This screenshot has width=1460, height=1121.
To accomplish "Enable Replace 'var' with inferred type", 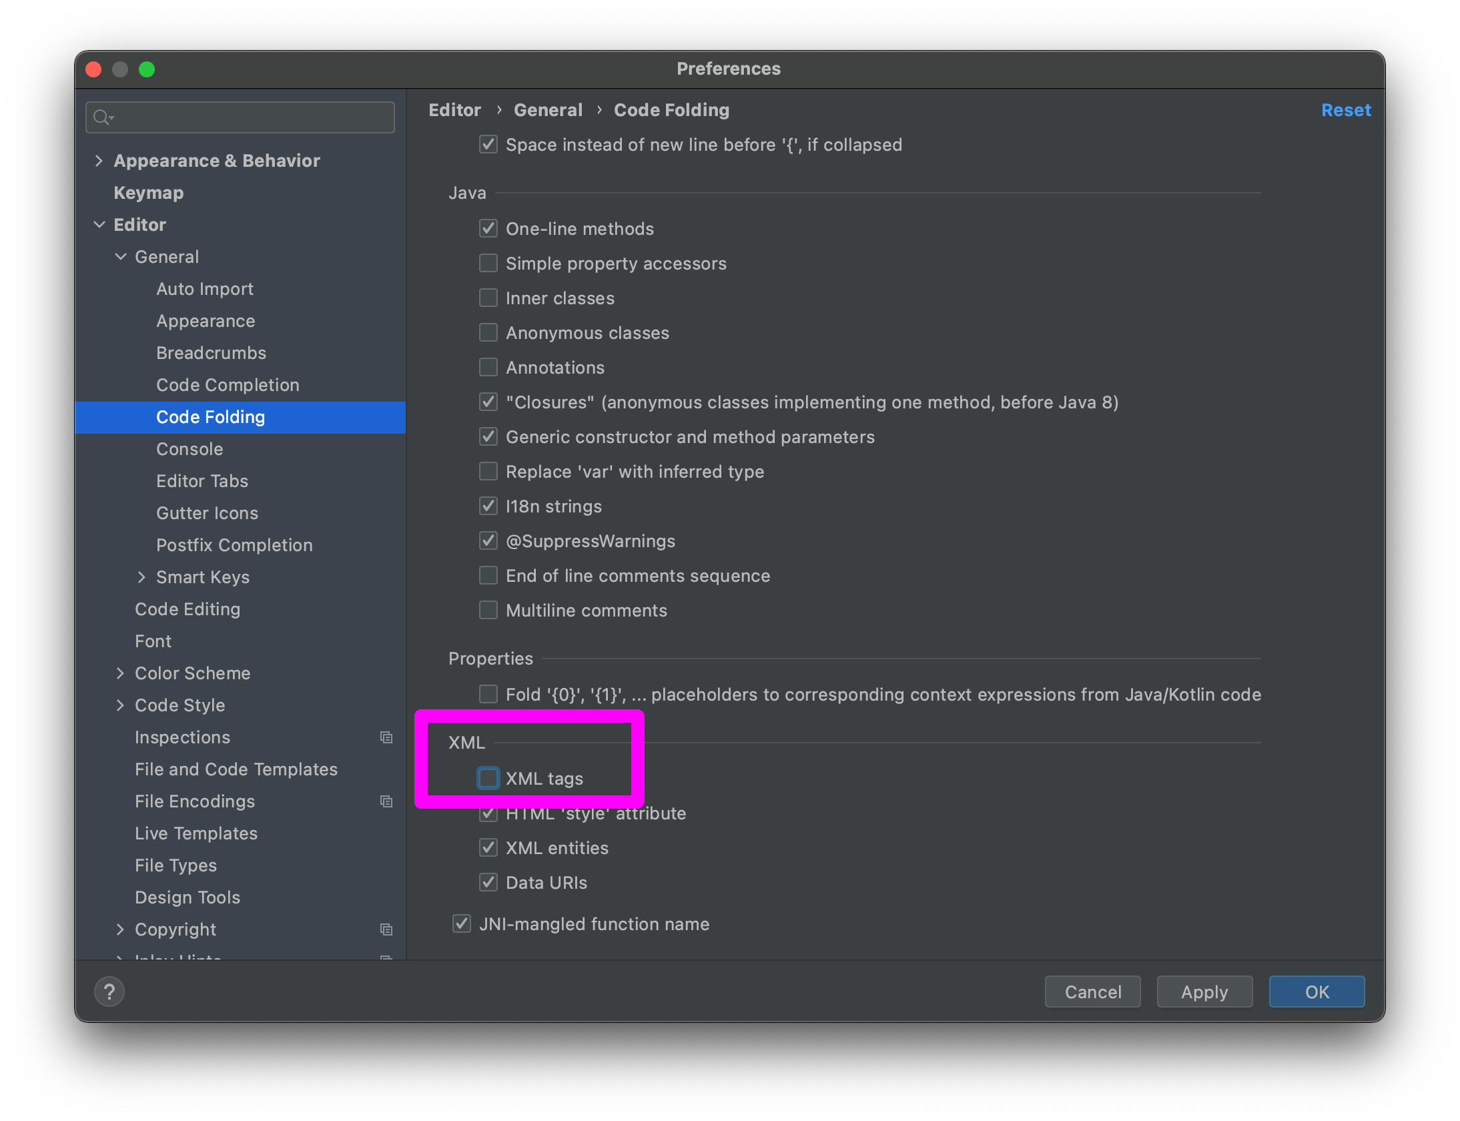I will pos(488,472).
